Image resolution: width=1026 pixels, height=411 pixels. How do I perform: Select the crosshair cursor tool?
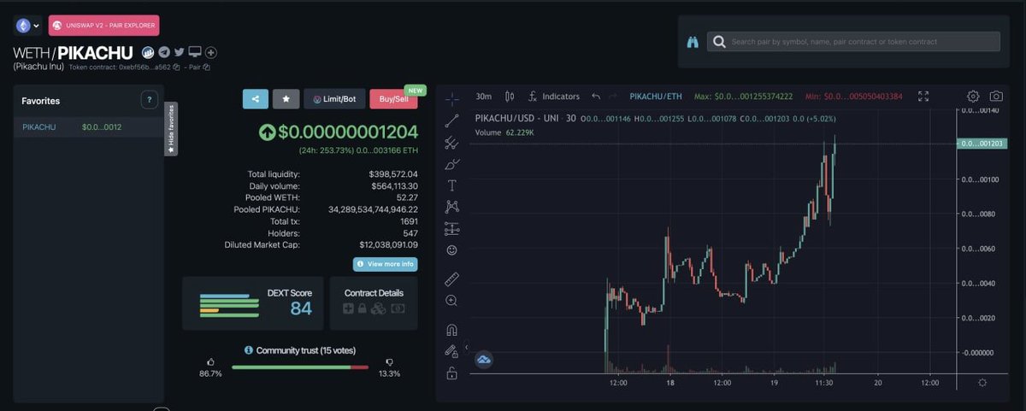[x=451, y=98]
